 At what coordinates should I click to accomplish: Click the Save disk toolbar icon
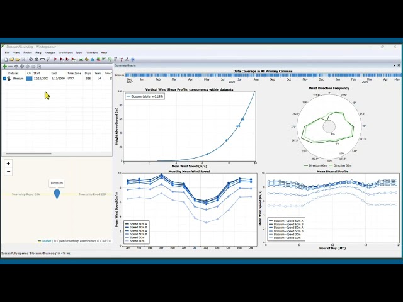(23, 59)
